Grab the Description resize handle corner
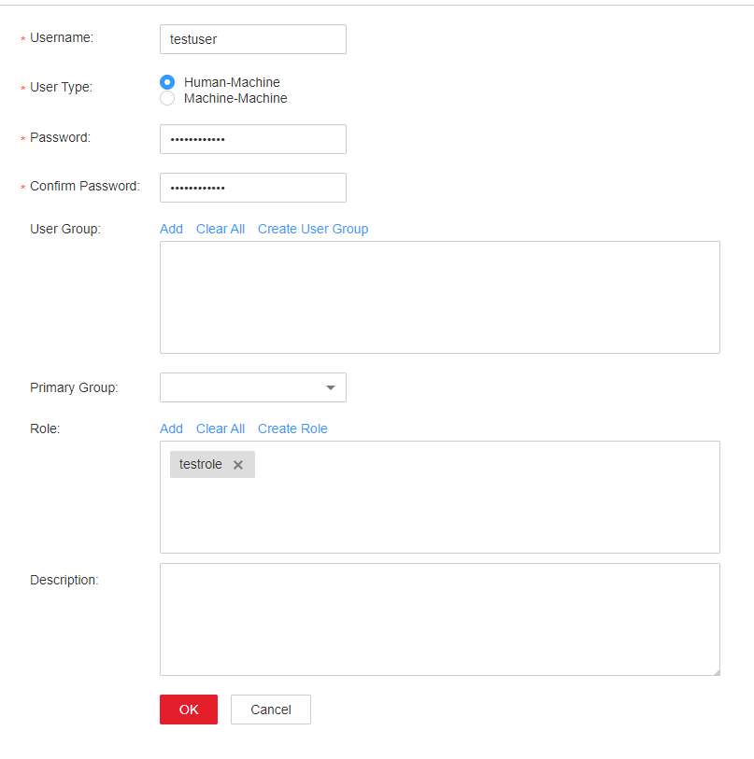Screen dimensions: 754x759 tap(717, 672)
